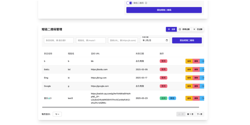250x125 pixels.
Task: Toggle the 禁用 status for Baidu row
Action: click(x=163, y=69)
